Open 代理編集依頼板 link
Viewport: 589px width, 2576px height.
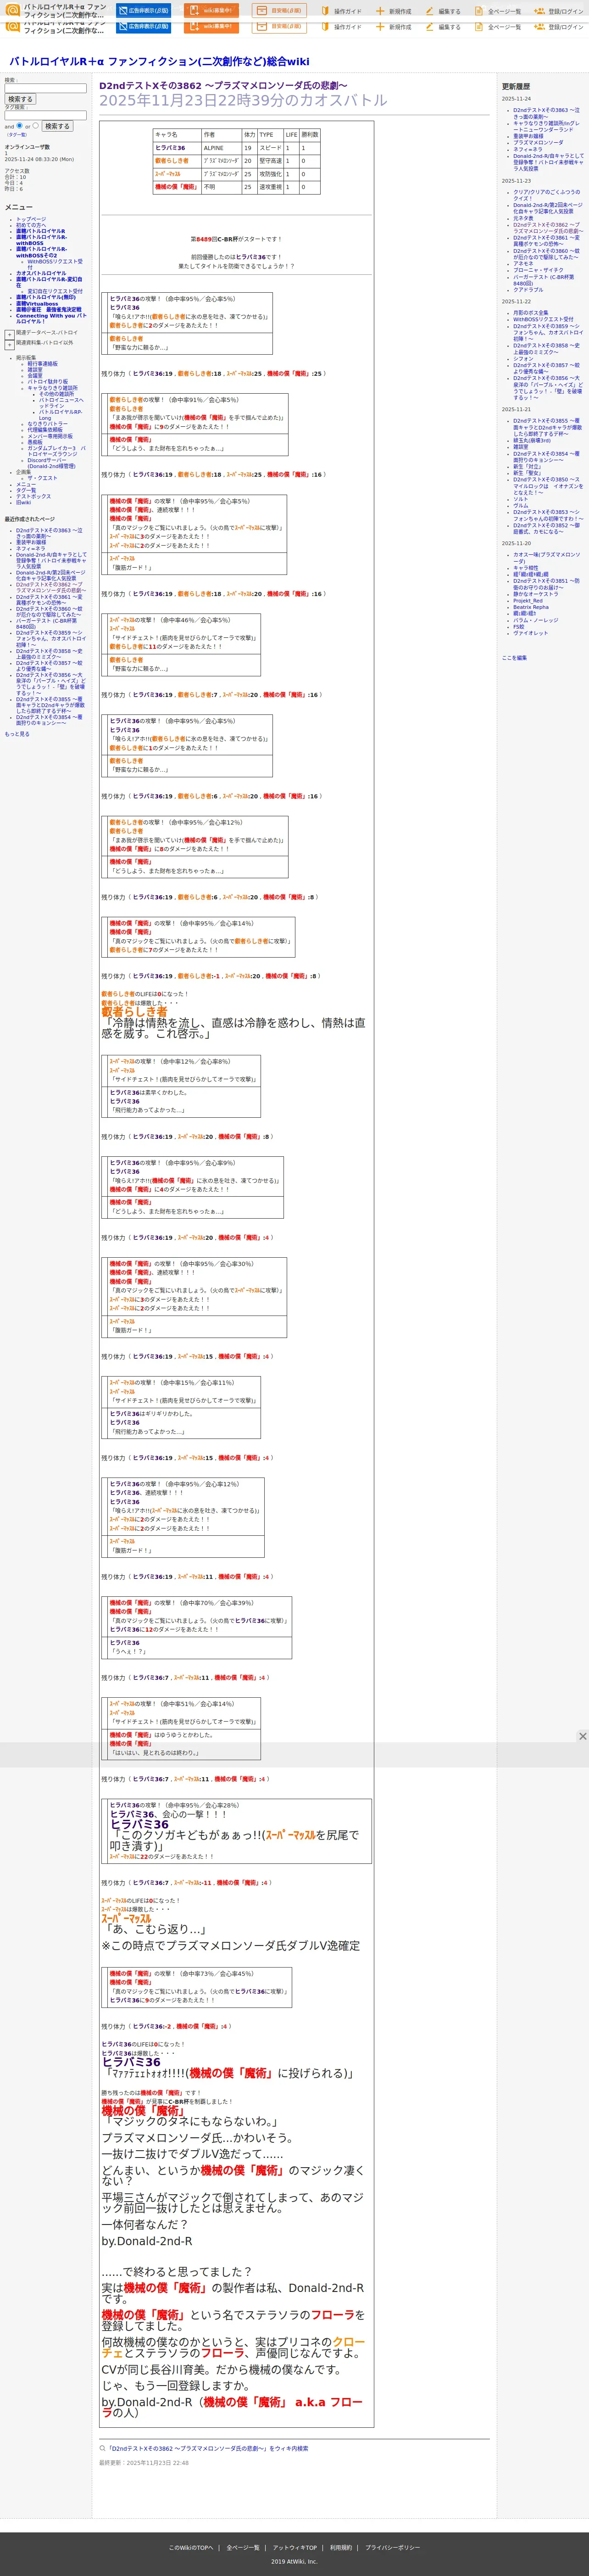click(44, 429)
